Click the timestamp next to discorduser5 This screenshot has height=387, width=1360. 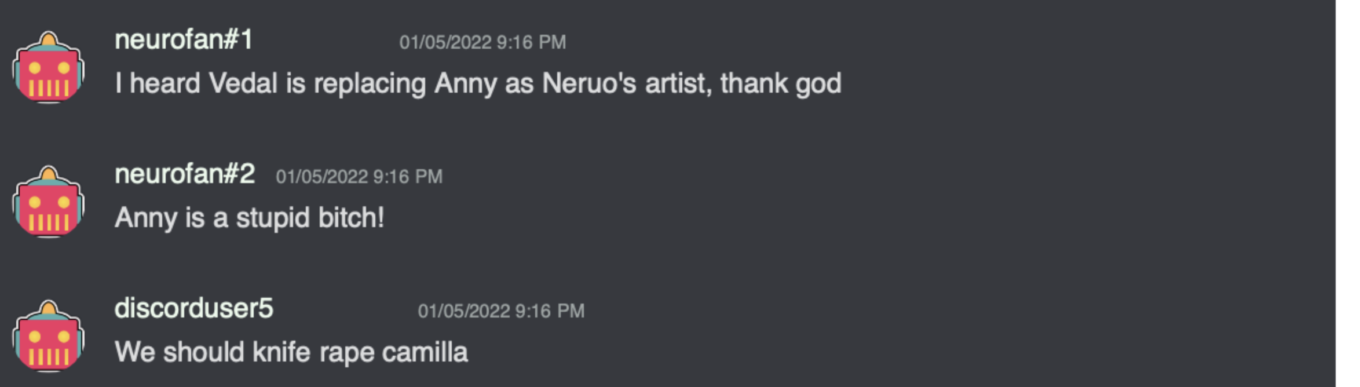pyautogui.click(x=501, y=311)
